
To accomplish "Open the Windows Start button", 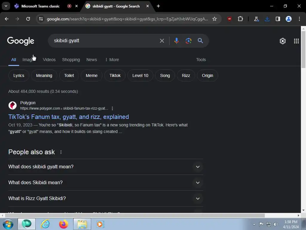I will [8, 224].
